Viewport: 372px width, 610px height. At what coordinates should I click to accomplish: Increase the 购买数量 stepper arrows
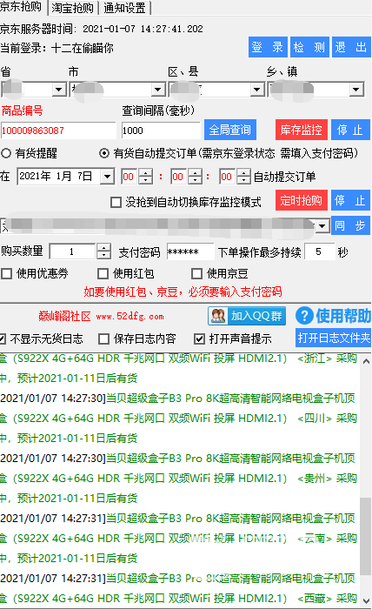click(103, 247)
